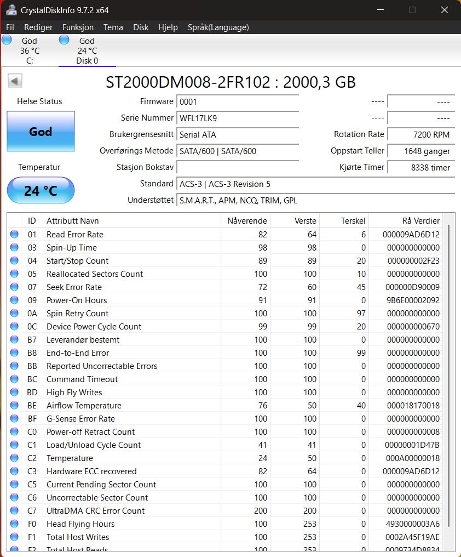Open the Funksjon menu
The width and height of the screenshot is (461, 557).
78,27
